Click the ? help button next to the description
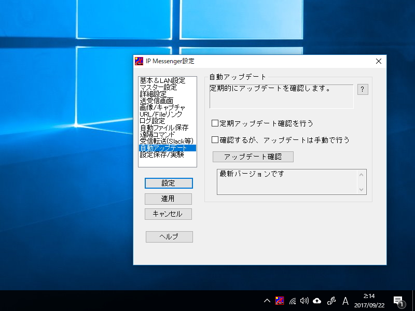The height and width of the screenshot is (311, 415). point(363,89)
